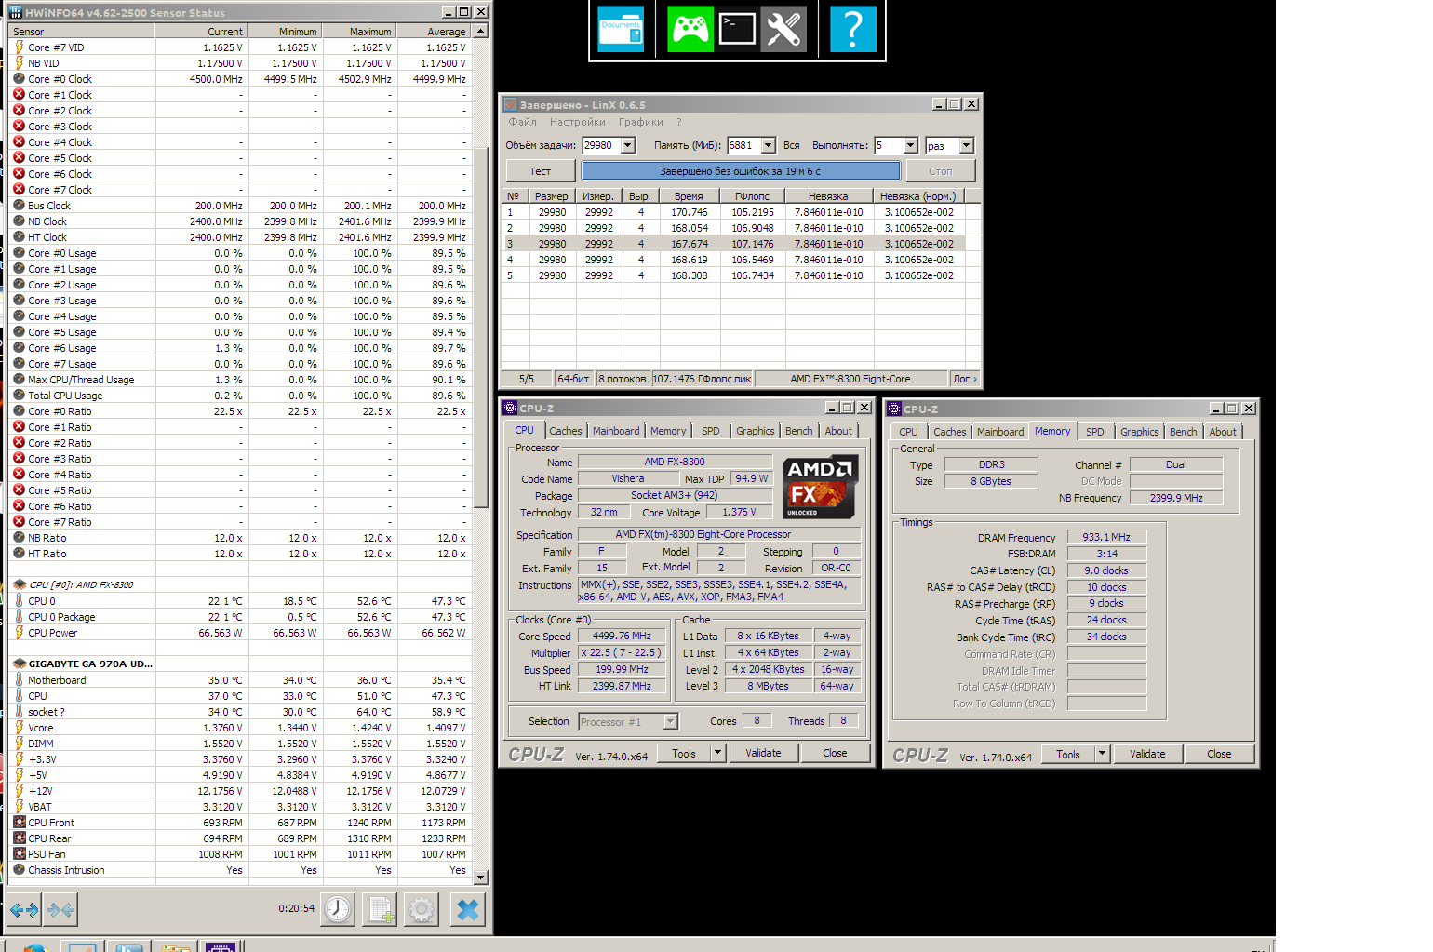Image resolution: width=1433 pixels, height=952 pixels.
Task: Click Close button in CPU-Z Memory-tab window
Action: [1219, 754]
